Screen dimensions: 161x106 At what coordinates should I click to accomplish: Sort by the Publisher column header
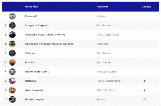[x=102, y=7]
